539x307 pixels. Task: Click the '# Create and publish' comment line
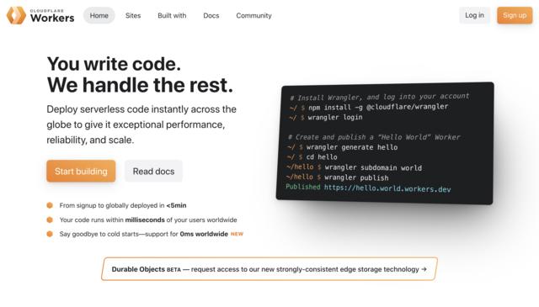click(x=374, y=137)
